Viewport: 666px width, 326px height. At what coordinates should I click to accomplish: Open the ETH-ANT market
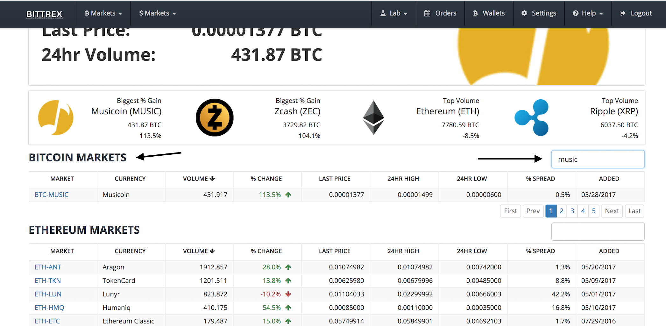click(x=48, y=267)
